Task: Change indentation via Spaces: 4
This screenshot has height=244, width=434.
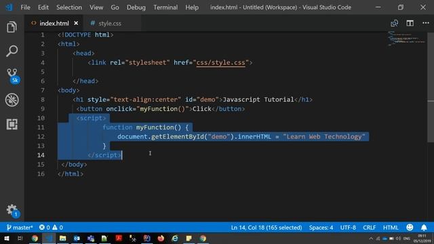Action: coord(321,228)
